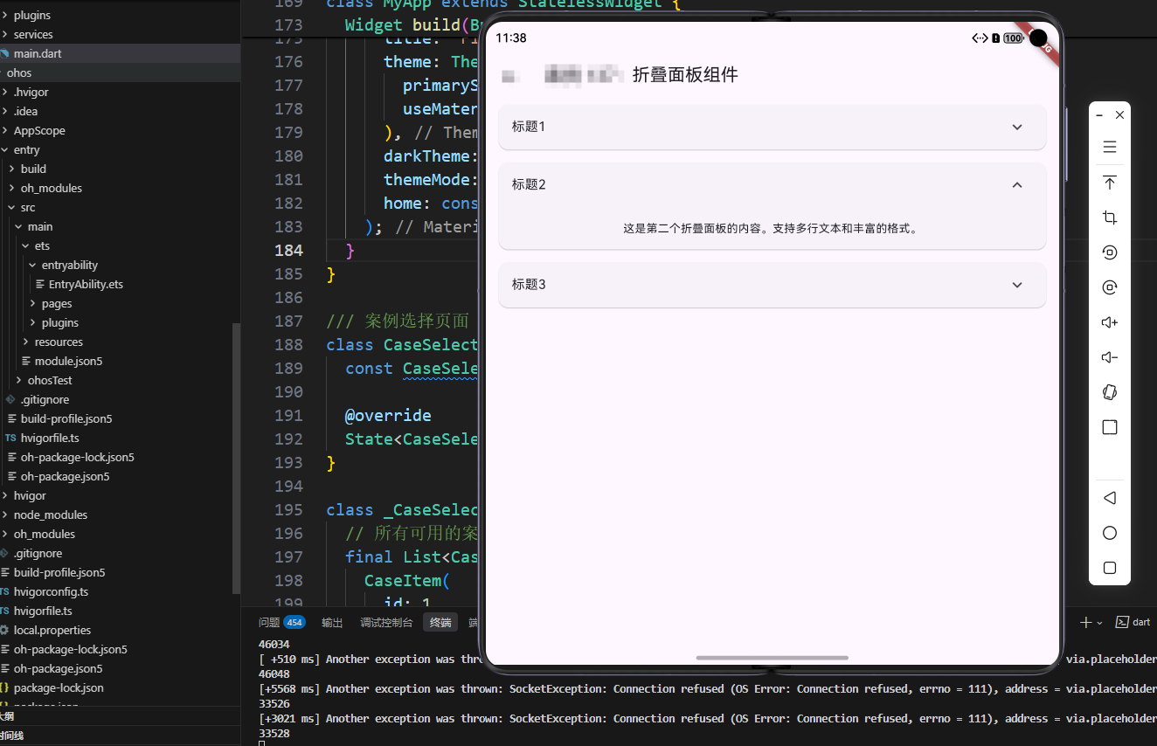This screenshot has height=746, width=1157.
Task: Click the '/// 案例选择页面' comment line
Action: 398,321
